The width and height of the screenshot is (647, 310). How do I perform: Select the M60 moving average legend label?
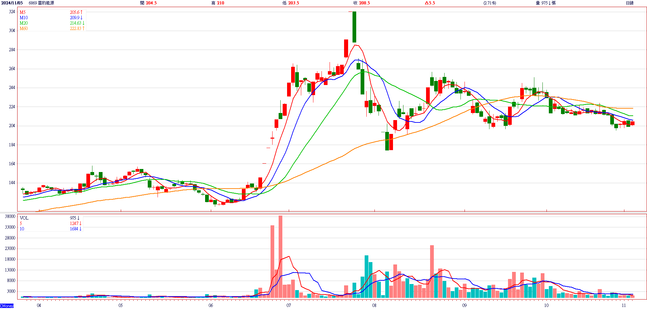pyautogui.click(x=24, y=28)
